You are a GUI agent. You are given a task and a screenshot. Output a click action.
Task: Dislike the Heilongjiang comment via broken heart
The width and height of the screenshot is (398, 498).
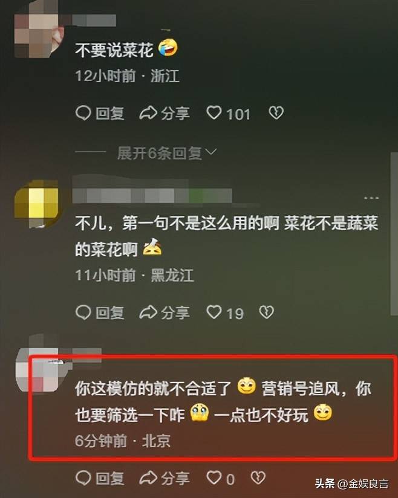[x=266, y=312]
